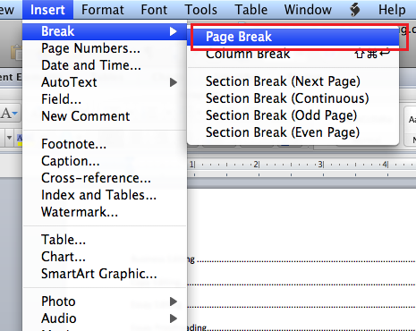This screenshot has width=416, height=331.
Task: Open the font color dropdown arrow
Action: [15, 114]
